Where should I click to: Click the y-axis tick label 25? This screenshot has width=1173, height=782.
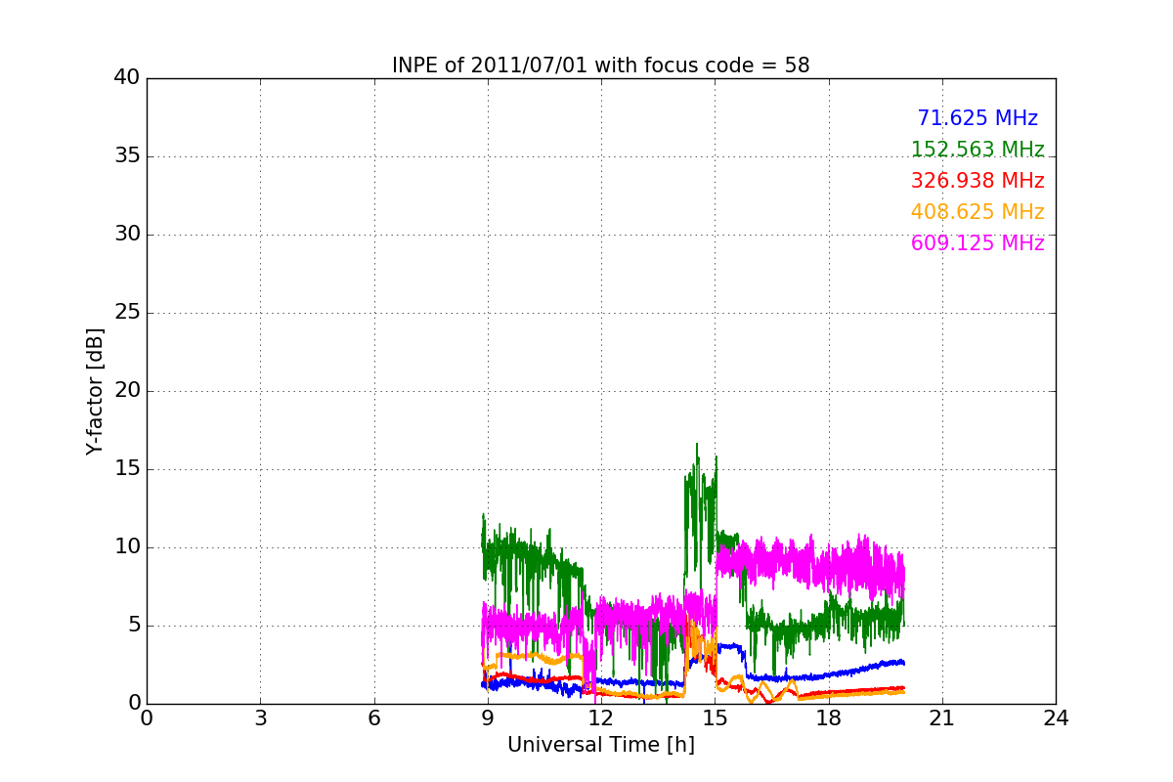coord(127,313)
